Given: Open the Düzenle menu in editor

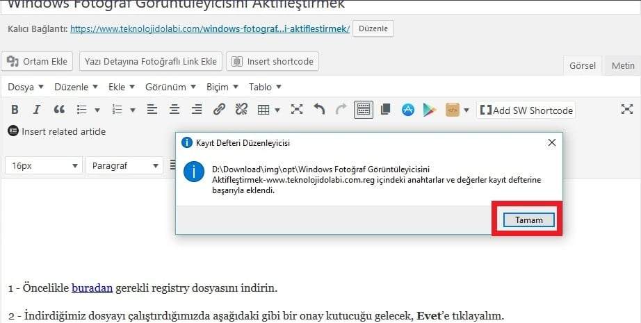Looking at the screenshot, I should pos(76,87).
